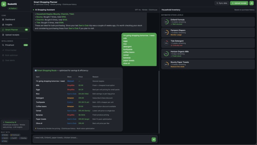Click the Milk price $3.99
Image resolution: width=257 pixels, height=145 pixels.
click(x=81, y=85)
